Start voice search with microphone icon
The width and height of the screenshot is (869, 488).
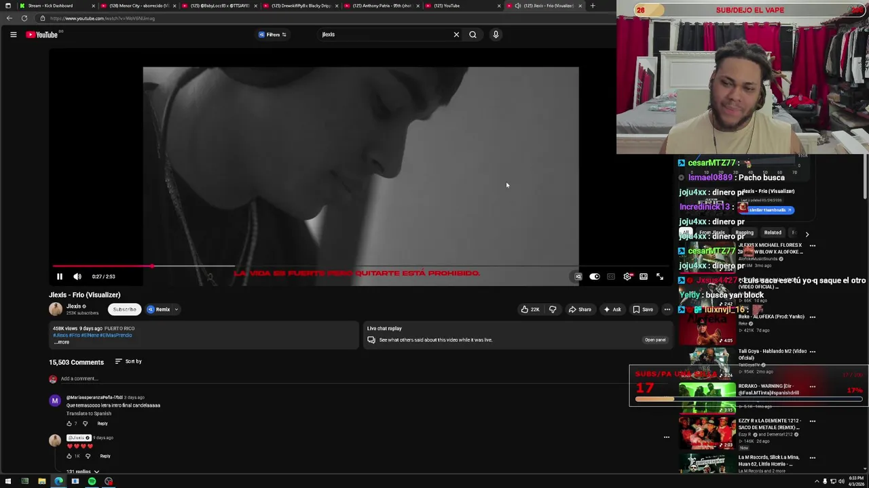pyautogui.click(x=496, y=35)
